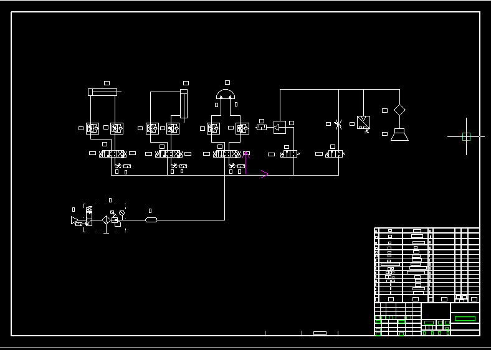Select the label box above the rotary actuator
This screenshot has height=350, width=491.
[x=227, y=82]
